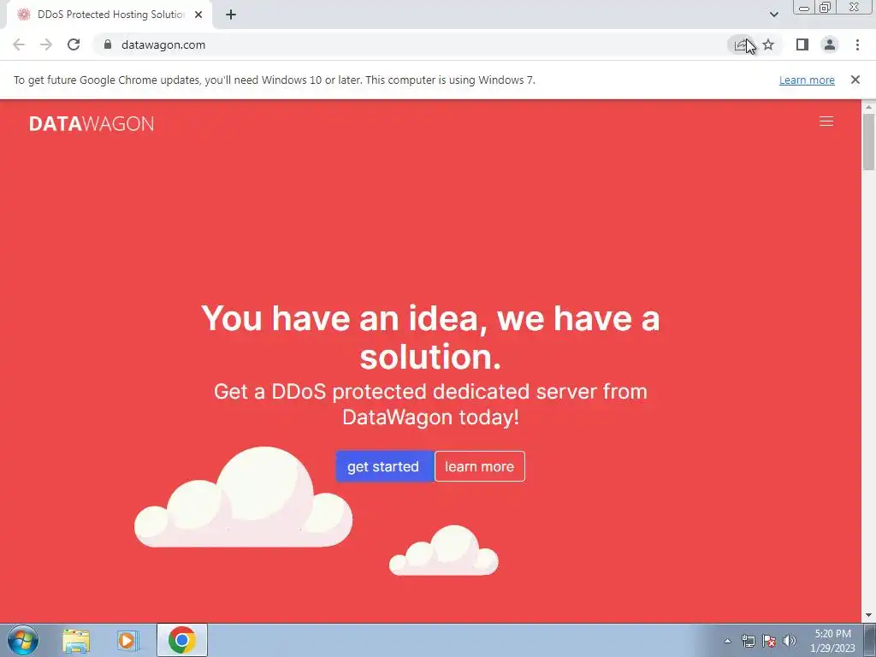Click the scrollbar up arrow

(x=869, y=106)
